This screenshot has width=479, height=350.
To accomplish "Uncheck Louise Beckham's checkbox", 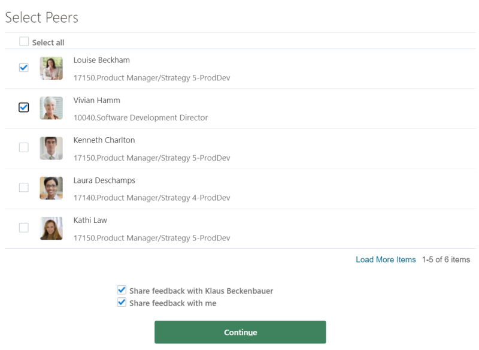I will click(24, 68).
